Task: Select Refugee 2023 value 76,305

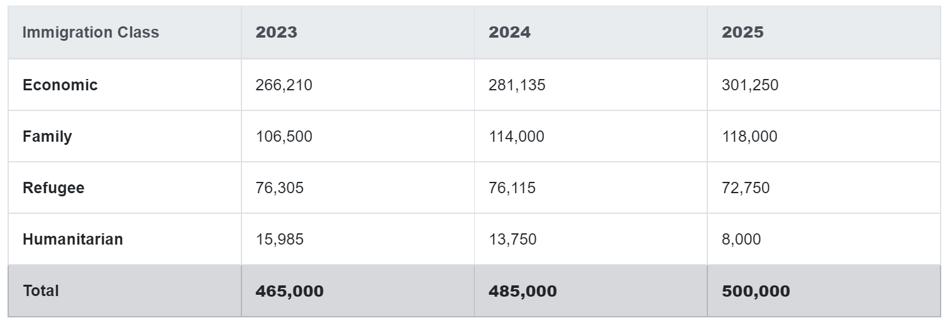Action: (x=279, y=188)
